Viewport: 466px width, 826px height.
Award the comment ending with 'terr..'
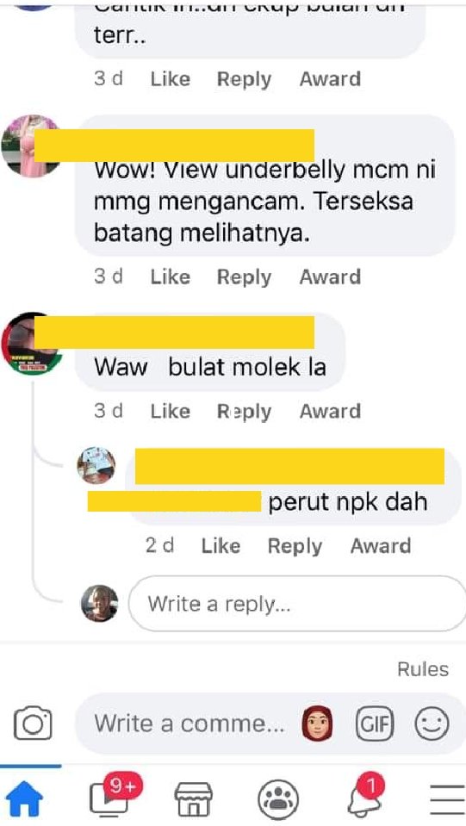point(330,79)
